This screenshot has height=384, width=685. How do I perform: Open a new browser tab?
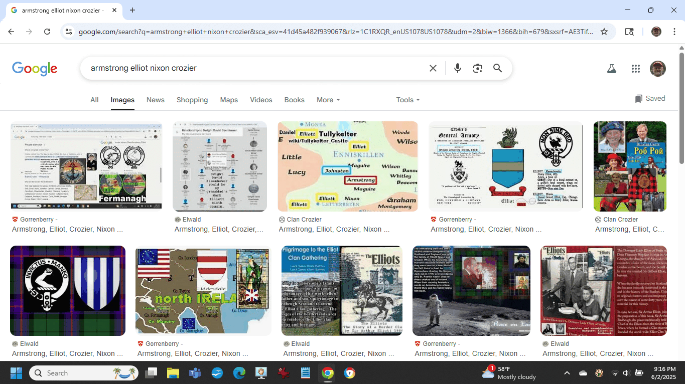(132, 10)
